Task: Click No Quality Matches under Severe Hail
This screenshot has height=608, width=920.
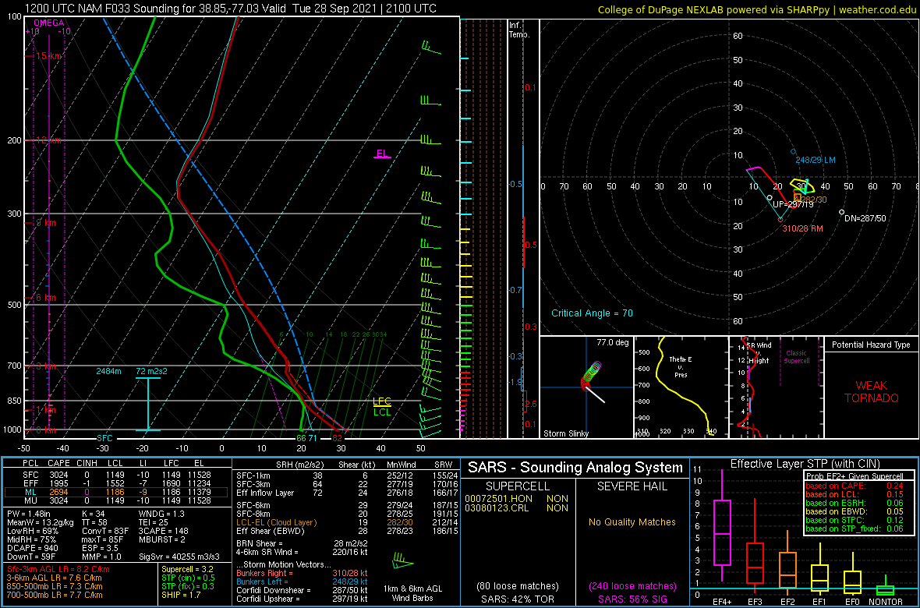Action: (632, 521)
